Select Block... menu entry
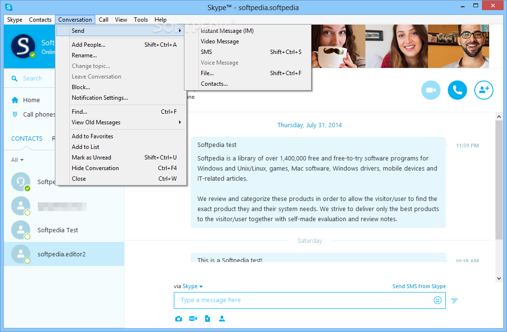This screenshot has height=332, width=507. pos(121,87)
